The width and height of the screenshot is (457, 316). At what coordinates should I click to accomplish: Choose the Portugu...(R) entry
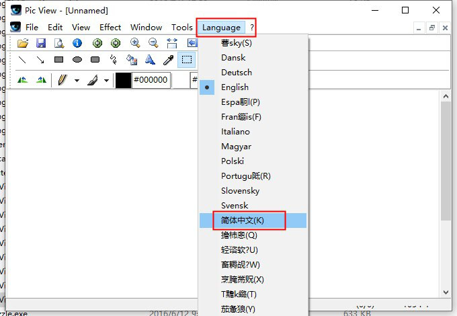pyautogui.click(x=253, y=176)
